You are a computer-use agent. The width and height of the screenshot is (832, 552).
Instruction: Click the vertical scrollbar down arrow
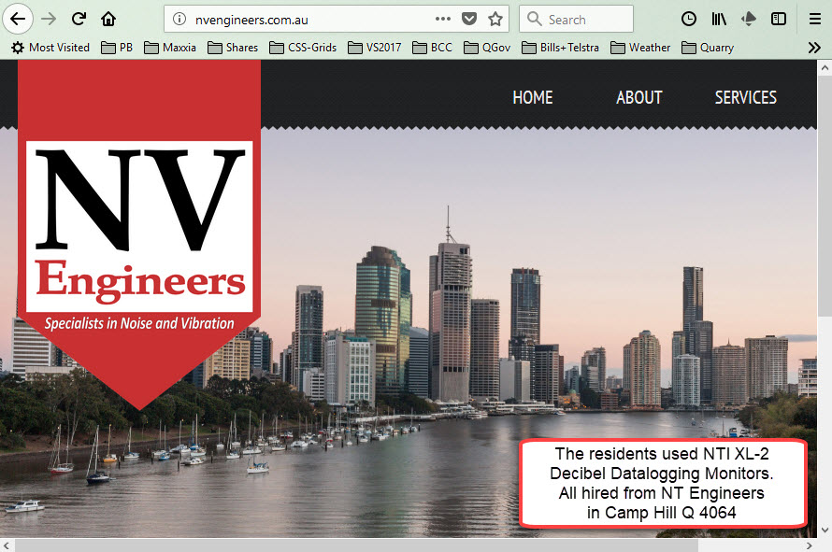click(825, 530)
